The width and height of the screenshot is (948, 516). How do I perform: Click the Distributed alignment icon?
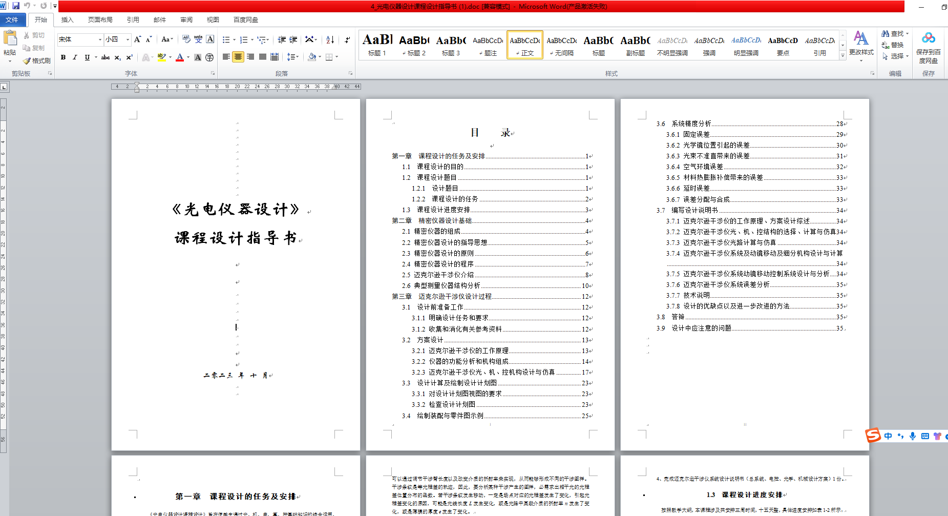275,57
